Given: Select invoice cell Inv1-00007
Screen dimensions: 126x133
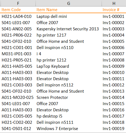Looking at the screenshot, I should [x=114, y=54].
